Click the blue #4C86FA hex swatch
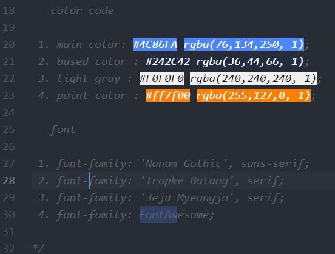Viewport: 335px width, 254px height. point(155,44)
